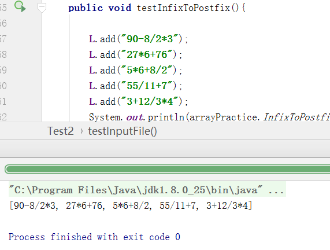Viewport: 330px width, 250px height.
Task: Click the 'void' keyword
Action: coord(120,8)
